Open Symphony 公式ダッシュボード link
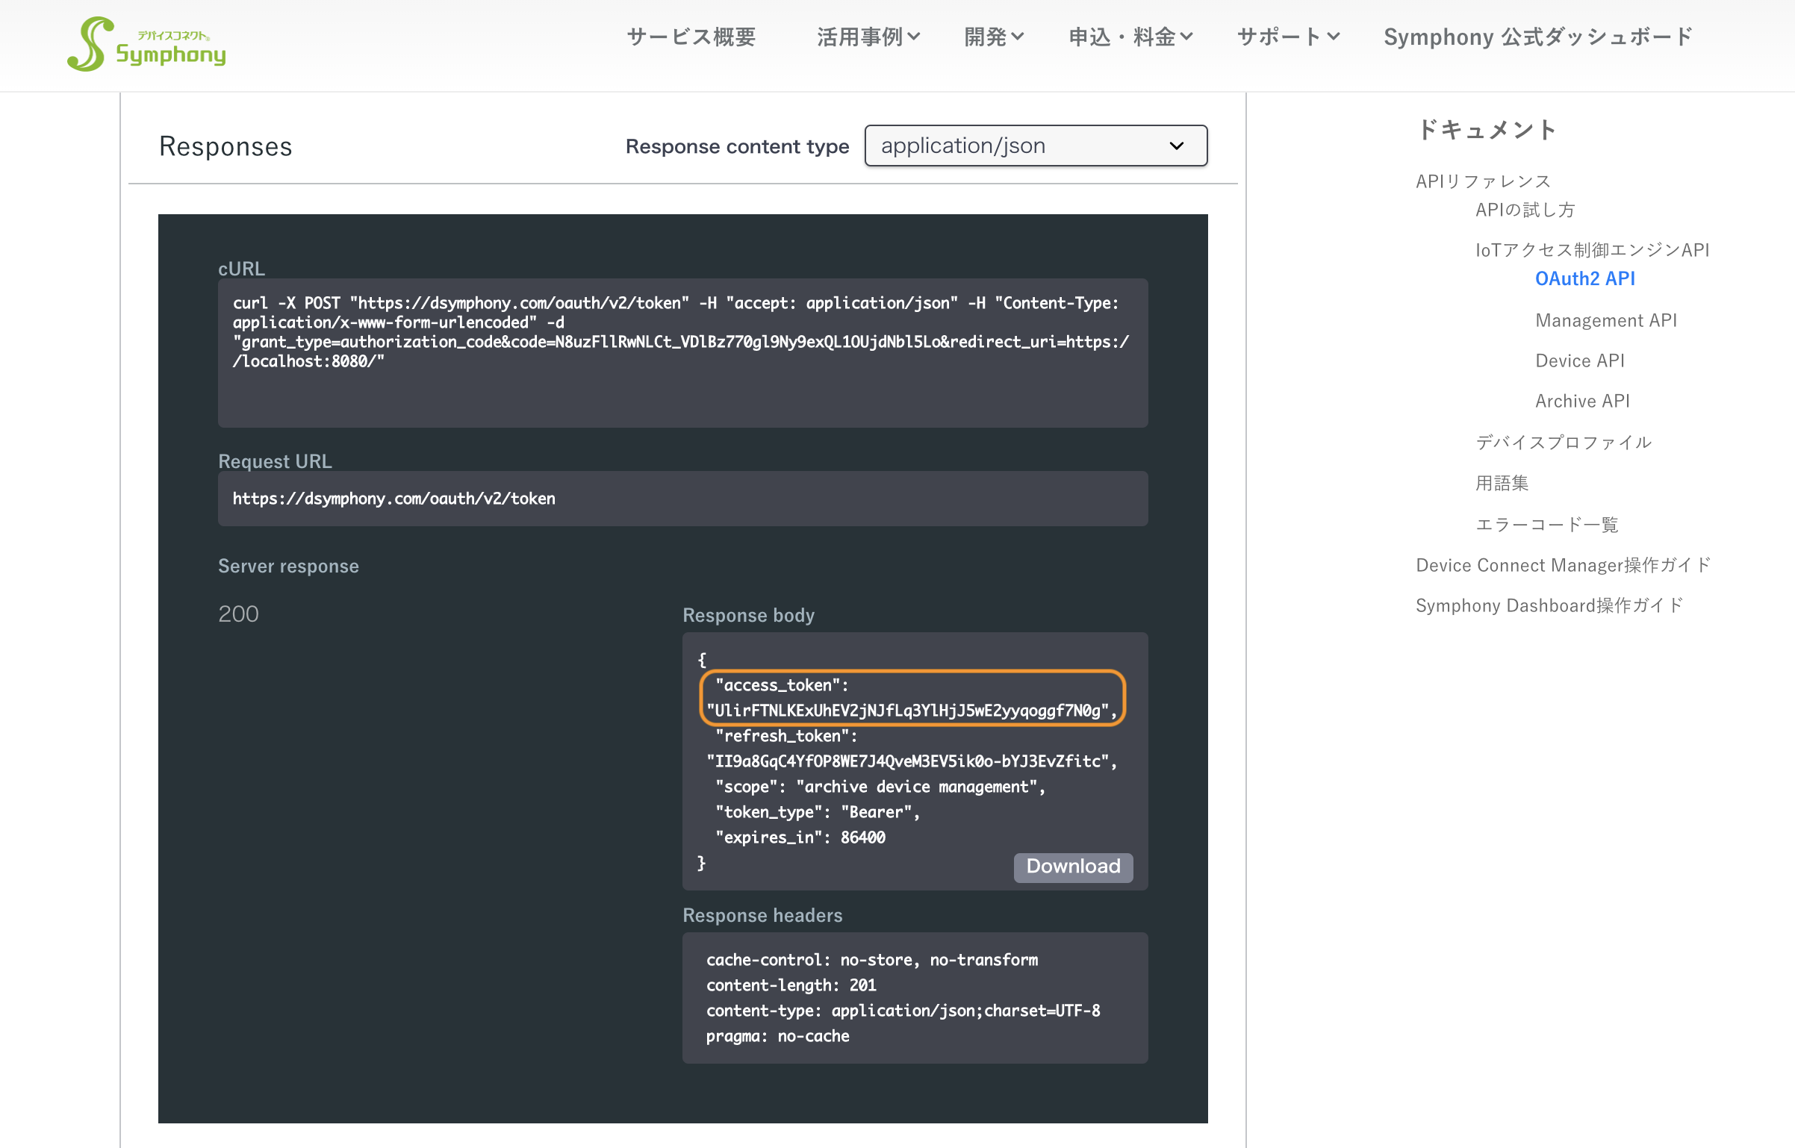1795x1148 pixels. click(1538, 37)
